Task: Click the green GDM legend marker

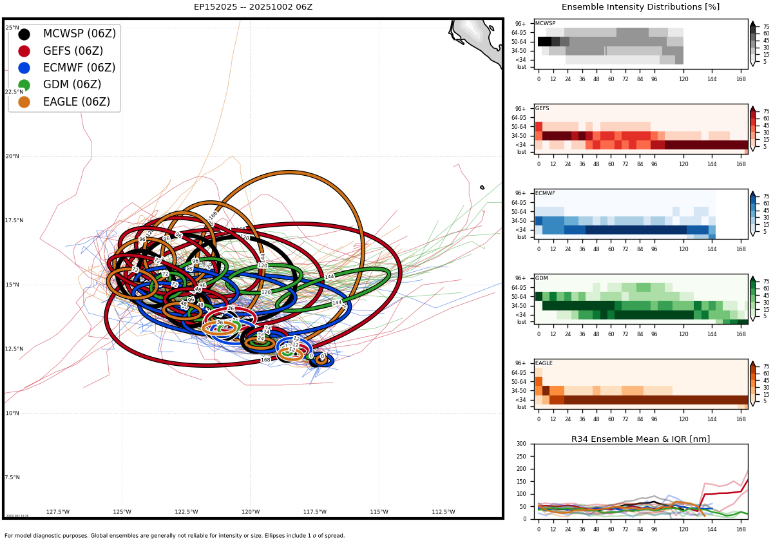Action: pyautogui.click(x=24, y=85)
